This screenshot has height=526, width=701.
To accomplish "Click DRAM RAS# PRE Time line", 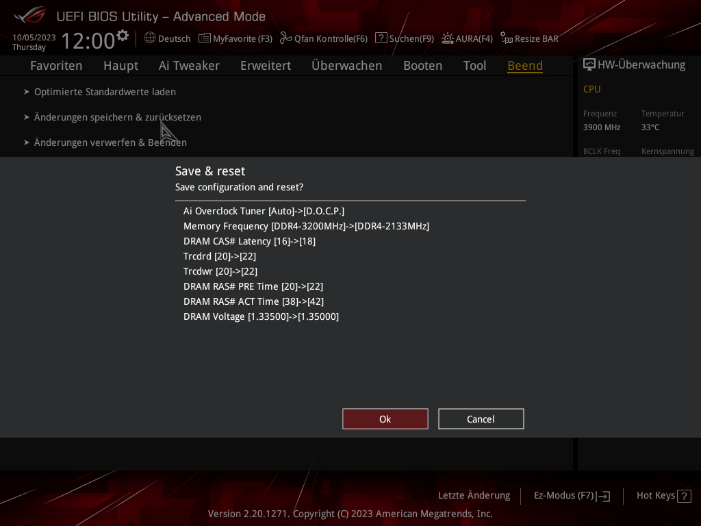I will click(253, 286).
